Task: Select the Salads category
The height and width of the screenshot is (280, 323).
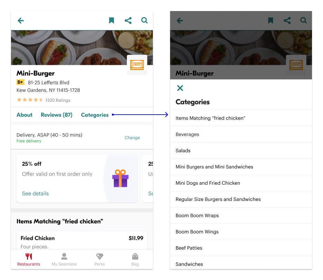Action: (x=241, y=151)
